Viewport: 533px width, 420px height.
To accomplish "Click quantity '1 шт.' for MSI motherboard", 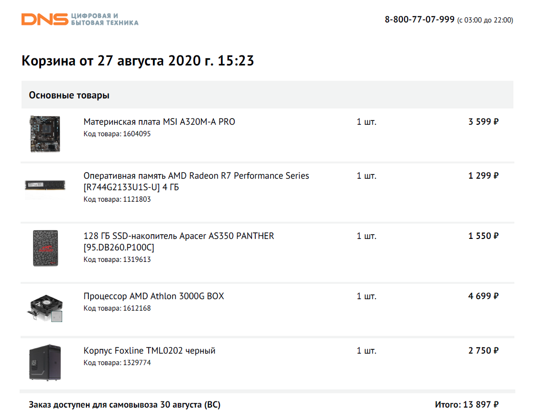I will 367,122.
